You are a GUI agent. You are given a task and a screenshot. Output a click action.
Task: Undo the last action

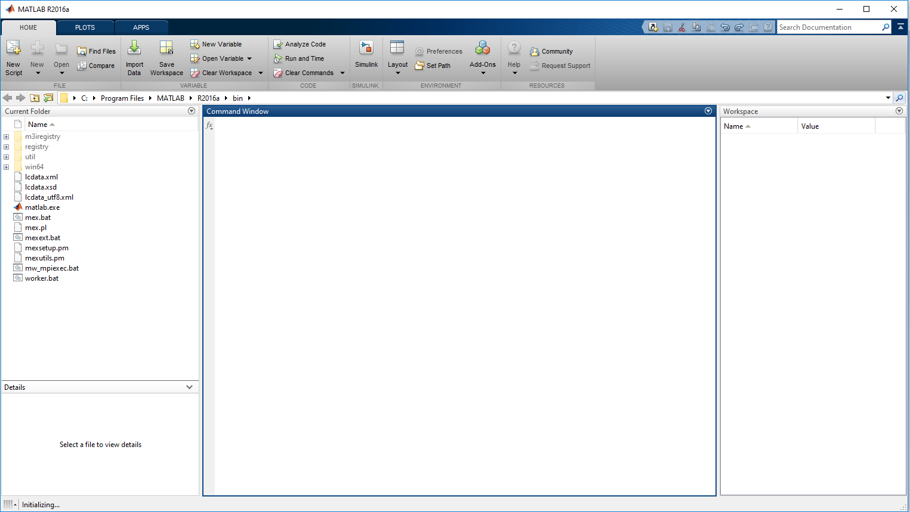click(725, 27)
